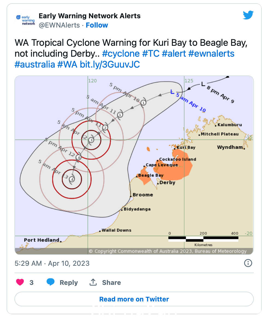The width and height of the screenshot is (268, 320).
Task: Open the tweet info circle icon
Action: tap(248, 263)
